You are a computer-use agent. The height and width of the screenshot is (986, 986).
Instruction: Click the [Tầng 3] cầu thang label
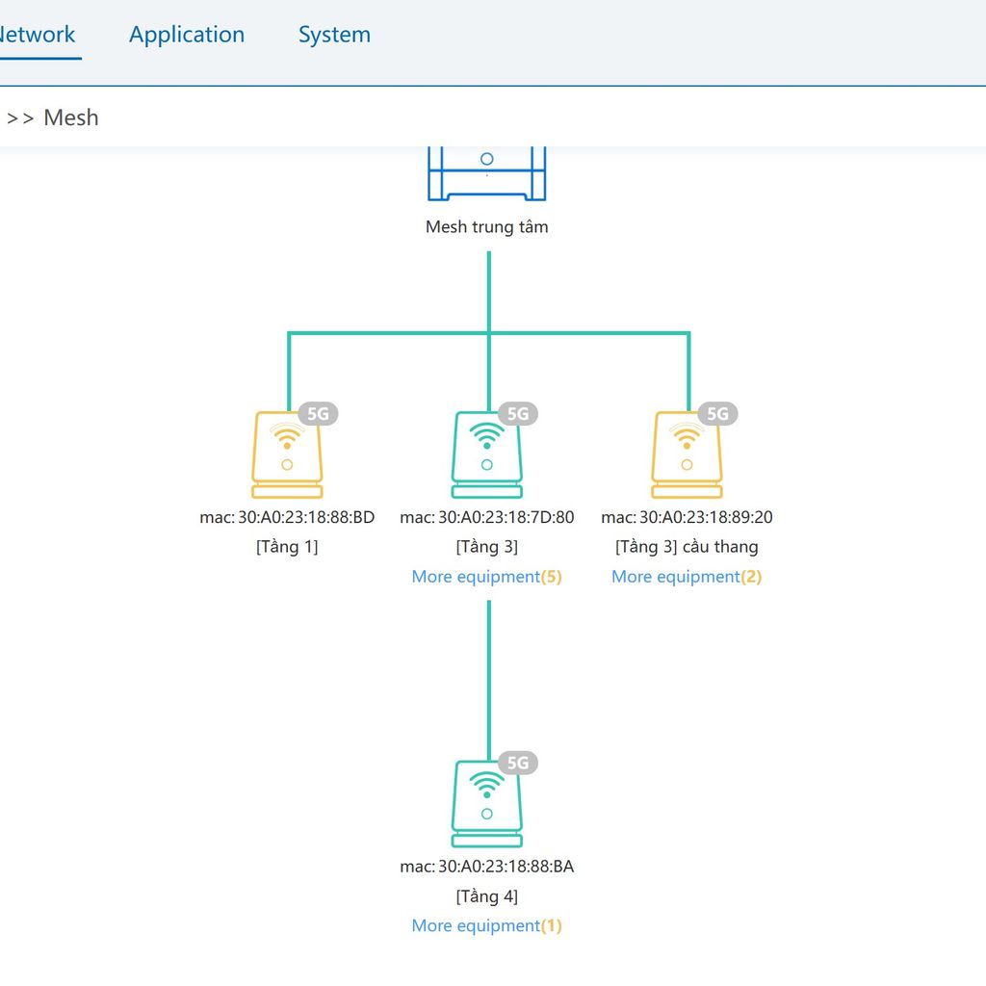(x=687, y=547)
